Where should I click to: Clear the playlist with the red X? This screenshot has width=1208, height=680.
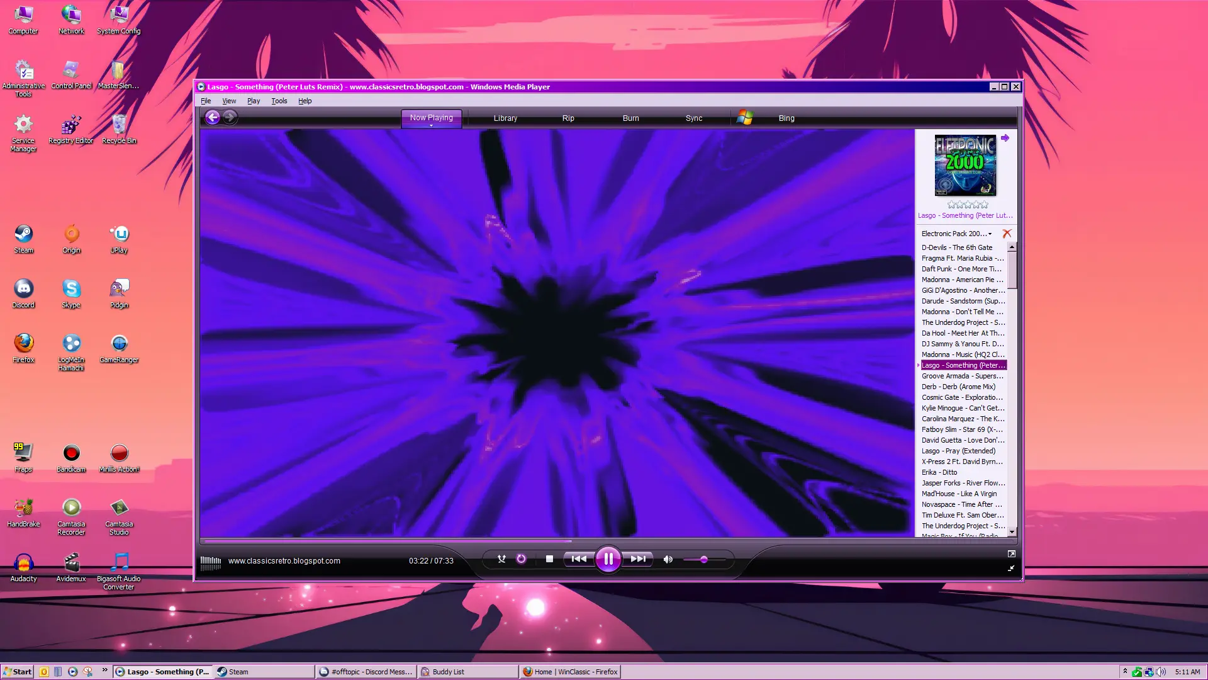click(1007, 234)
